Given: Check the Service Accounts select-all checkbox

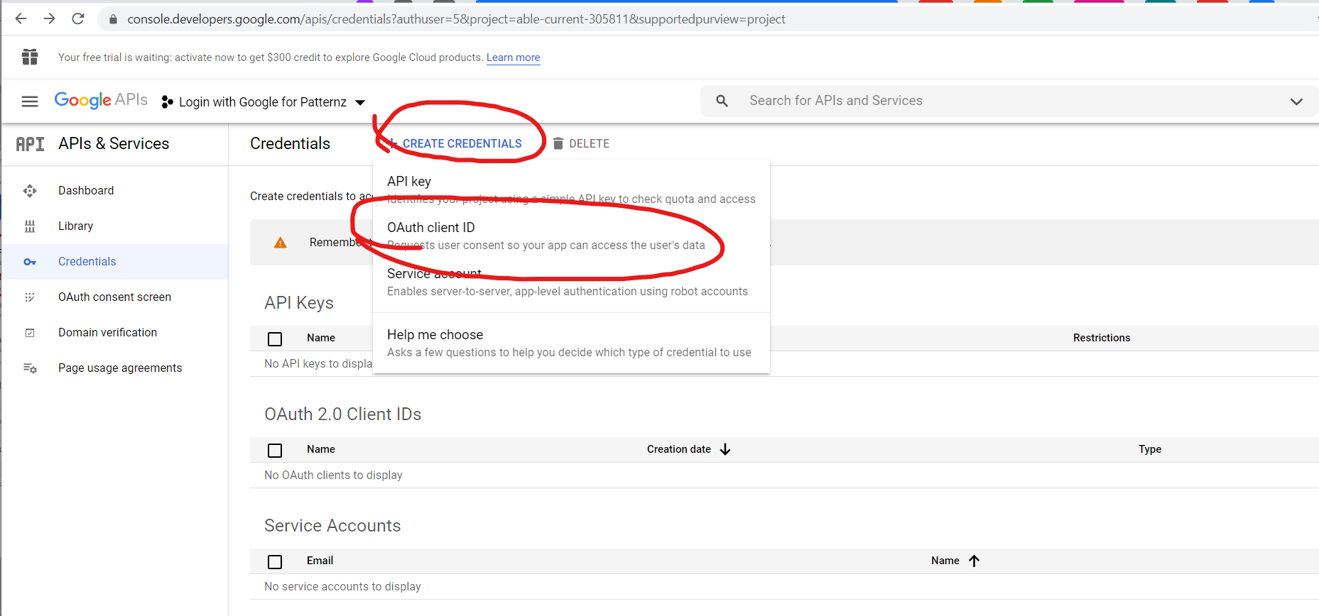Looking at the screenshot, I should coord(275,562).
